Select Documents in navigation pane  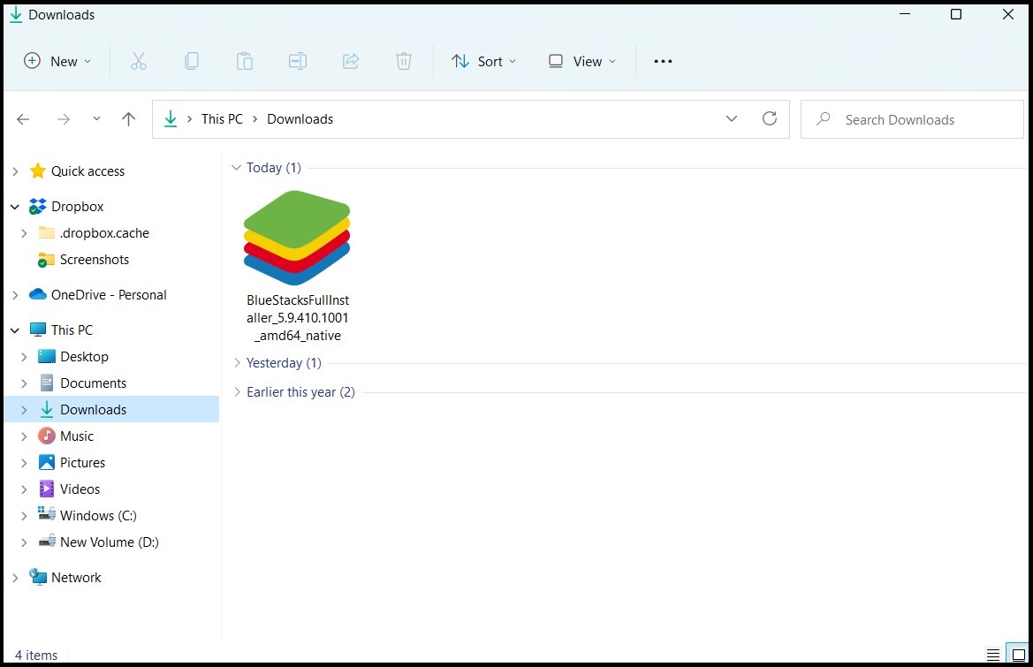[x=93, y=383]
